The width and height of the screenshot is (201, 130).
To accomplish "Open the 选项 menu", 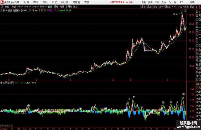I will (x=164, y=2).
